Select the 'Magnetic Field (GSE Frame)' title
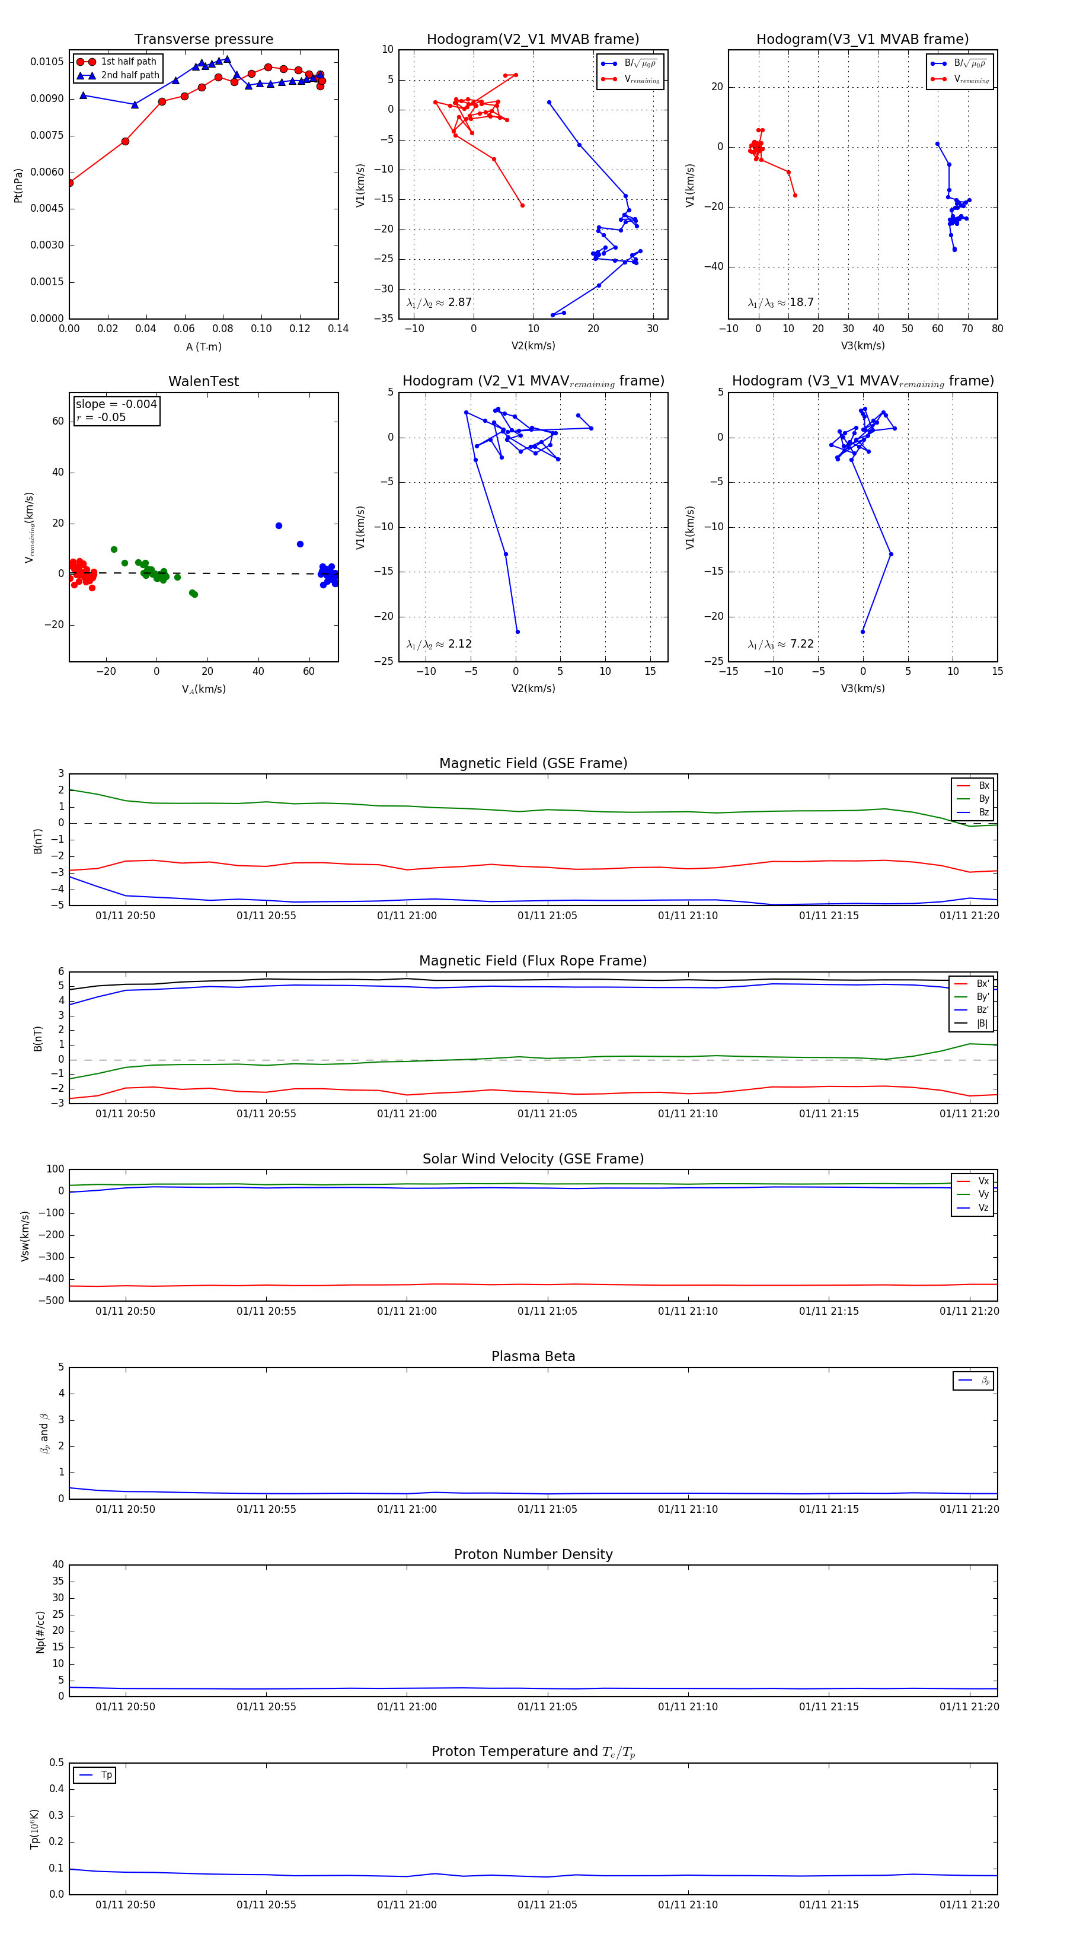1067x1957 pixels. (x=533, y=763)
